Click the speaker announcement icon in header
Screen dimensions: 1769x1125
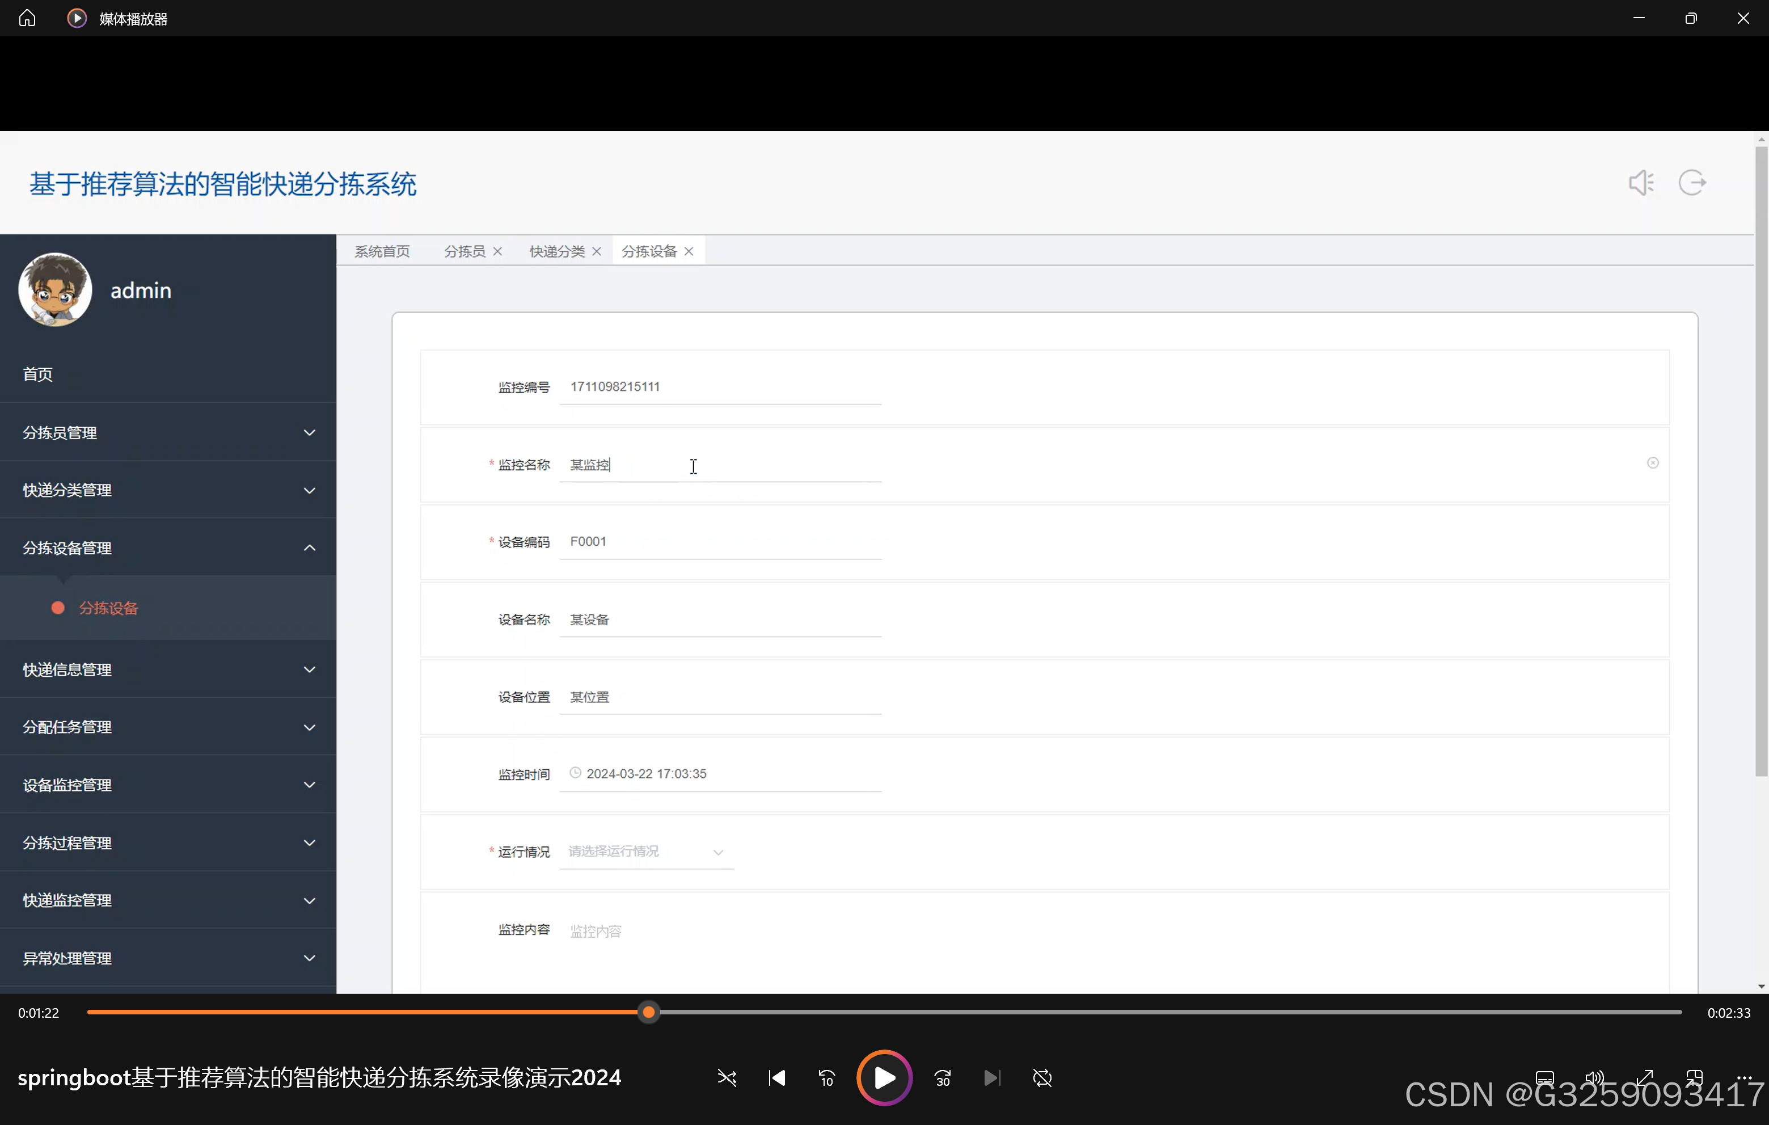(x=1641, y=183)
